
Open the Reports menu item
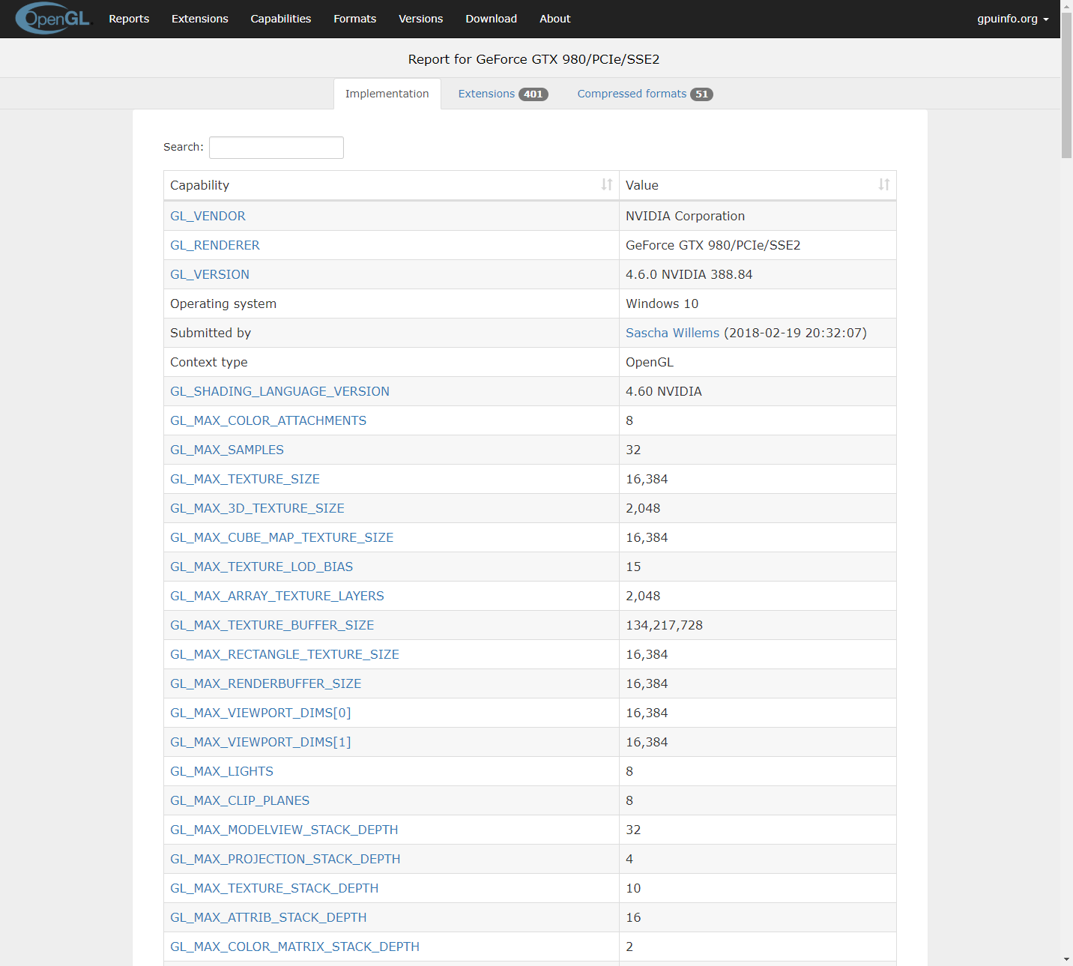click(129, 19)
